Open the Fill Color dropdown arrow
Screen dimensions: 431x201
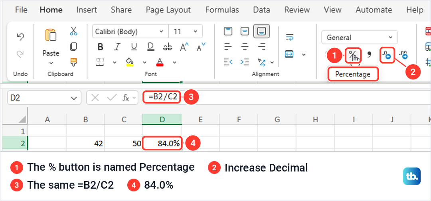pyautogui.click(x=144, y=62)
